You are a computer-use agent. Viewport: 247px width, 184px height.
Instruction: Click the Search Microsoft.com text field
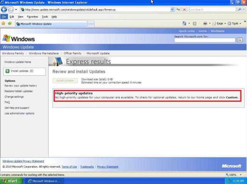click(205, 40)
